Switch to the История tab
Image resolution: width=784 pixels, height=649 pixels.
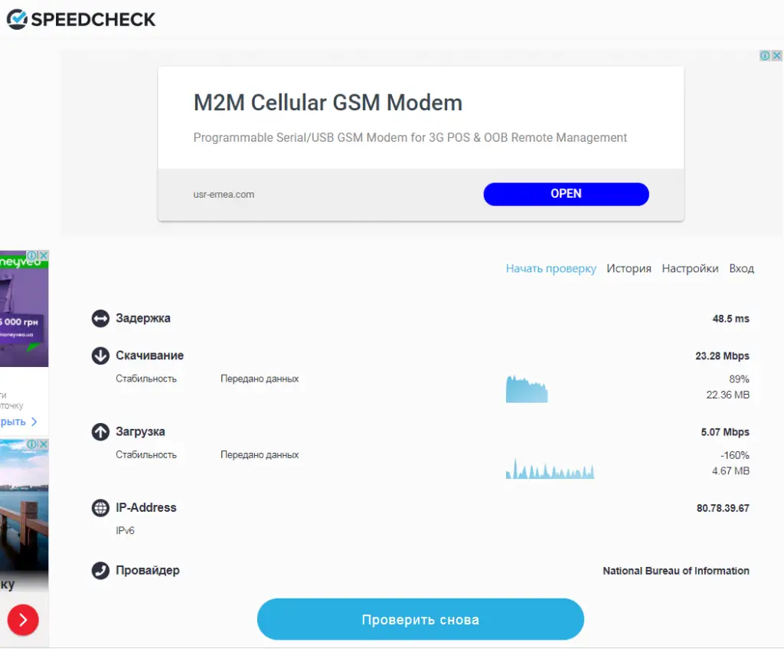(629, 269)
